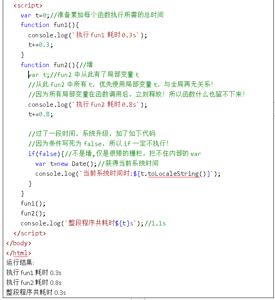Click comment '//过了一段时间，系统升级' line
The width and height of the screenshot is (275, 300).
click(x=92, y=134)
